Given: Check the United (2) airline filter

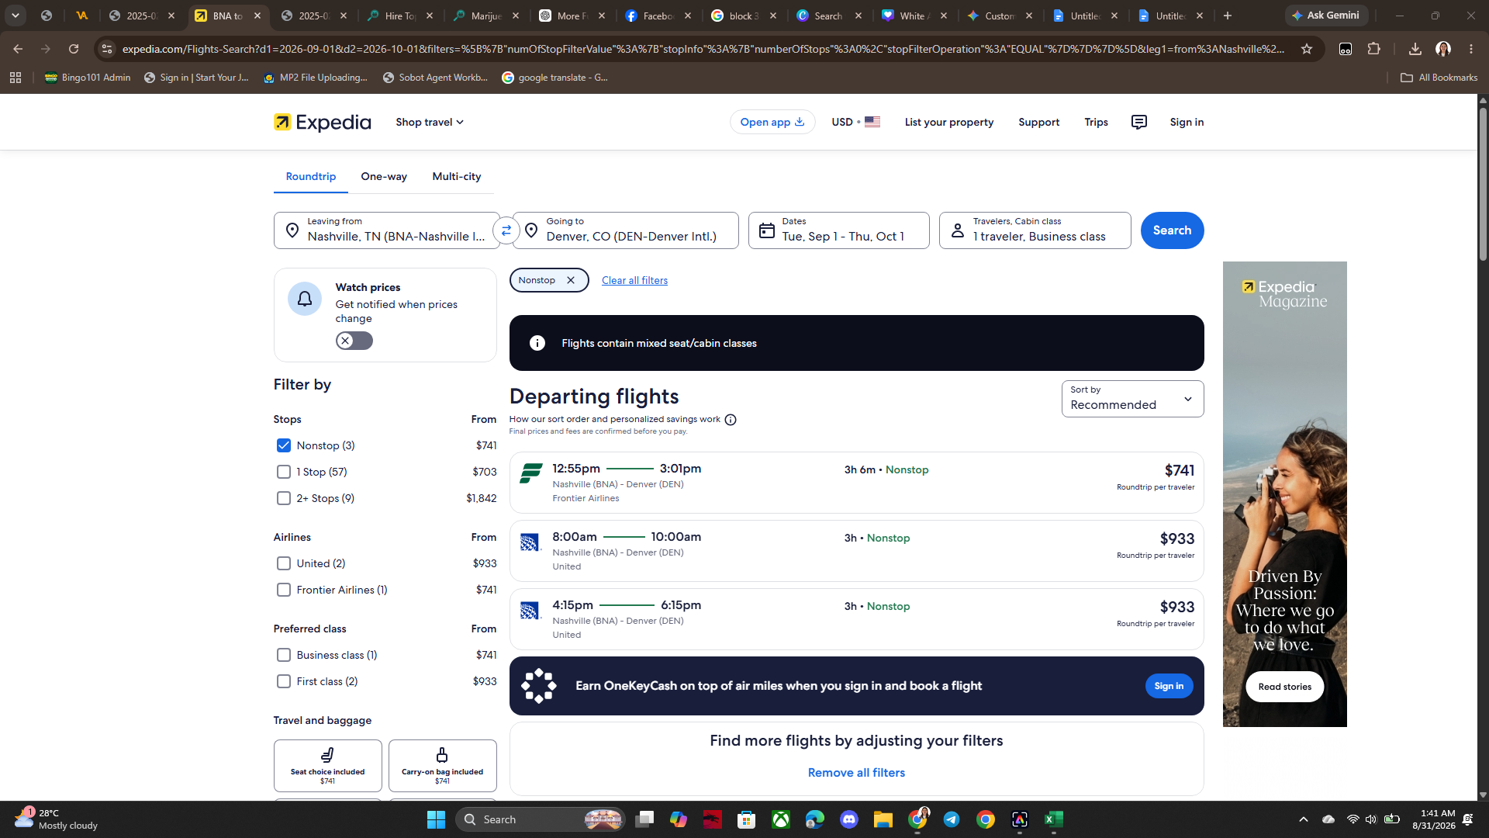Looking at the screenshot, I should pos(284,563).
